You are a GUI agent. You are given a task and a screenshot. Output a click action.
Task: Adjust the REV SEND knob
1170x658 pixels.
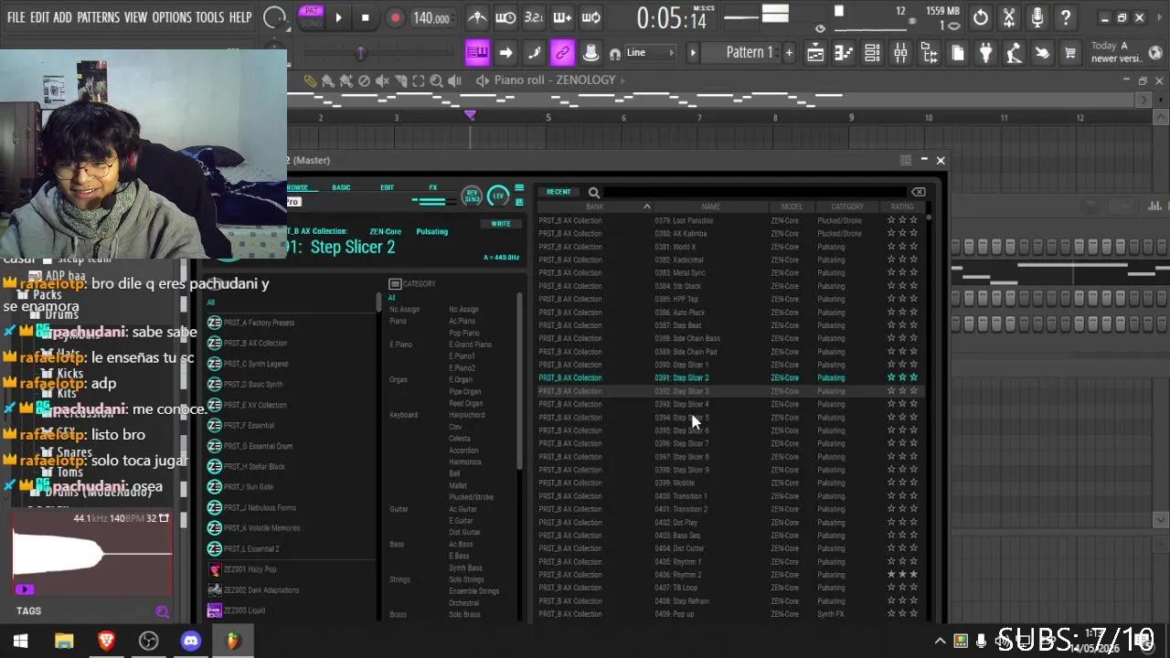pos(472,196)
